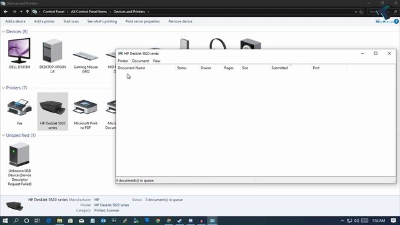Viewport: 400px width, 225px height.
Task: Open Microsoft Store from the taskbar
Action: point(71,221)
